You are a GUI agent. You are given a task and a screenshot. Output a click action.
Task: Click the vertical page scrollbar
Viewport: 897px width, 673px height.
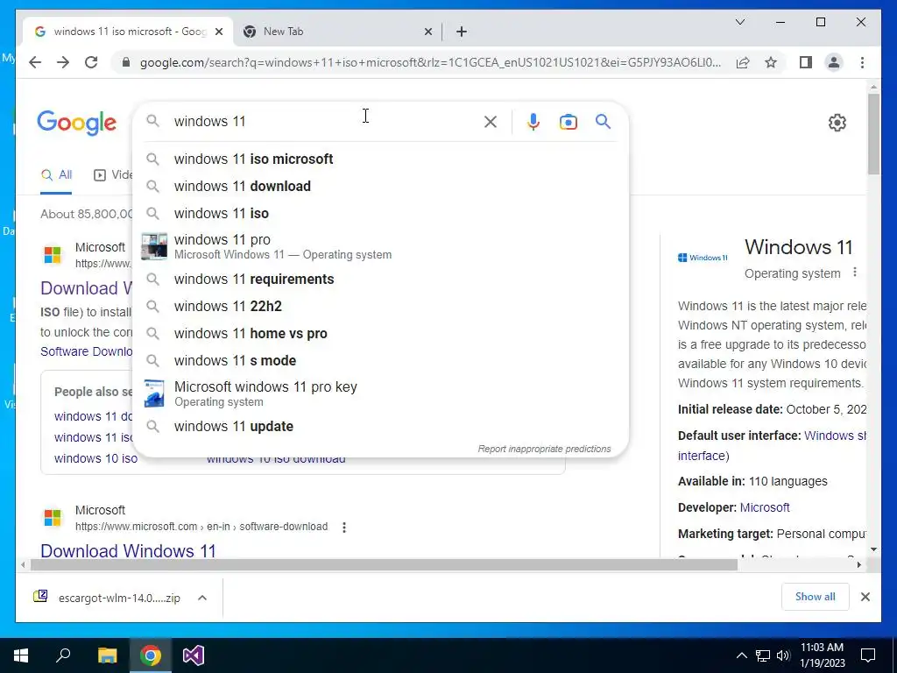tap(873, 134)
